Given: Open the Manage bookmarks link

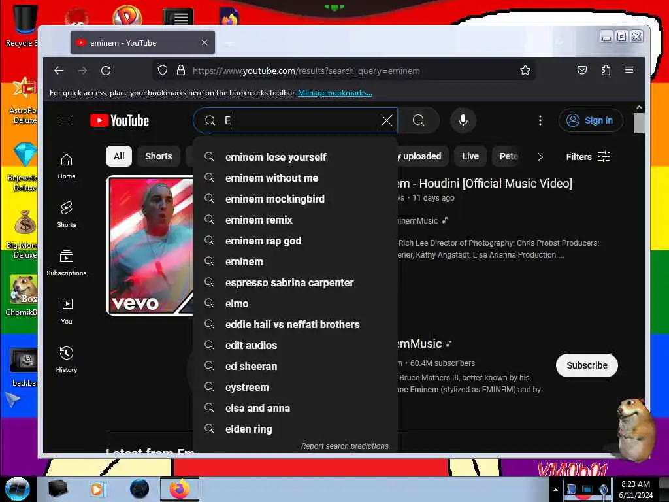Looking at the screenshot, I should pyautogui.click(x=335, y=93).
